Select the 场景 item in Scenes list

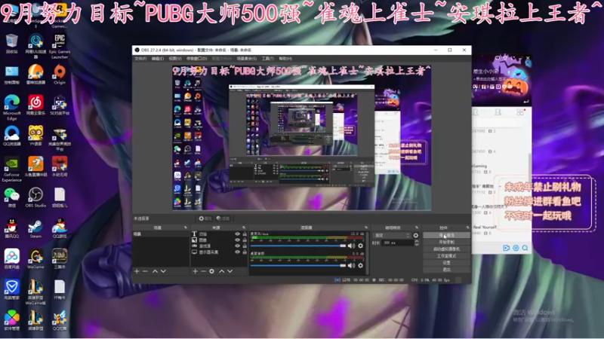pos(161,234)
